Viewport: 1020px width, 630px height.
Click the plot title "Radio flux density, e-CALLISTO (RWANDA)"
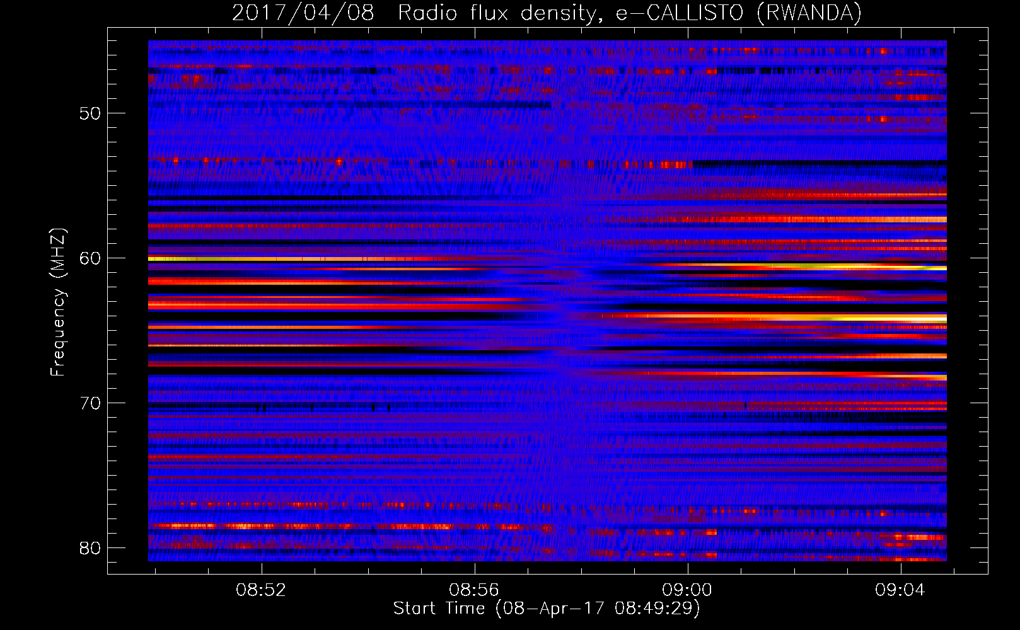click(x=629, y=13)
